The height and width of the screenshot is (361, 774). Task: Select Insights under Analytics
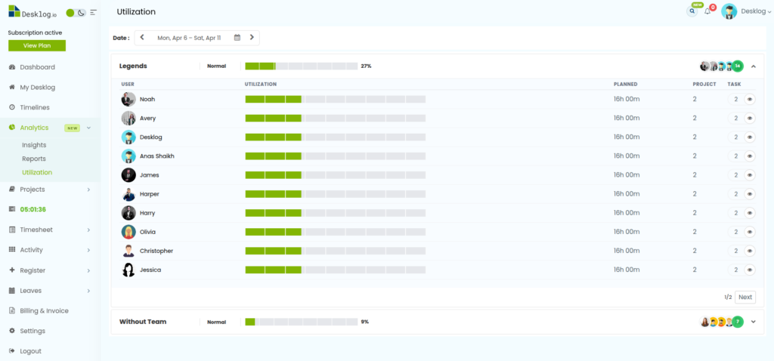click(34, 145)
